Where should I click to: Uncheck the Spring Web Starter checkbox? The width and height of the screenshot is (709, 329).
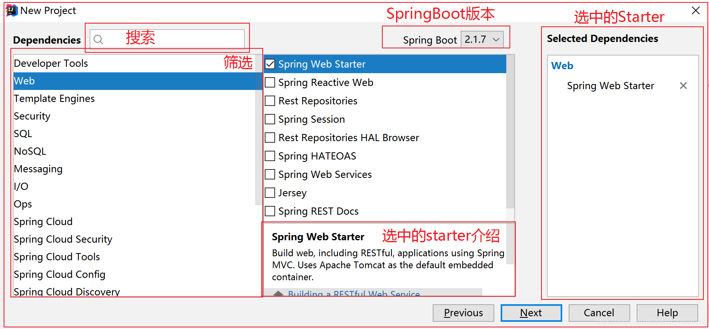point(270,64)
